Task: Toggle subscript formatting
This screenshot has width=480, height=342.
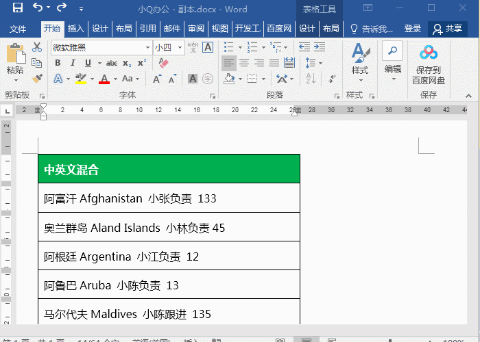Action: pos(127,63)
